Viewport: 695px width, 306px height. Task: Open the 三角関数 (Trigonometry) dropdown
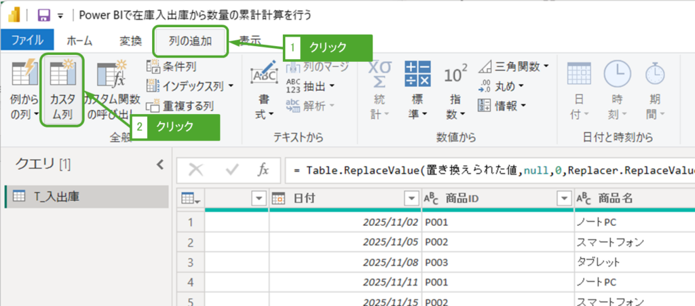[545, 66]
